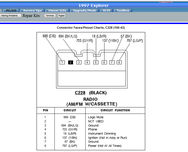Select pin 4 box in connector diagram
The height and width of the screenshot is (152, 188).
tap(87, 62)
